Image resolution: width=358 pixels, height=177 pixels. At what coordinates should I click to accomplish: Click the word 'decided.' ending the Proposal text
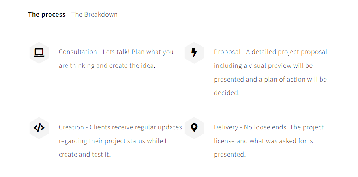(x=227, y=93)
